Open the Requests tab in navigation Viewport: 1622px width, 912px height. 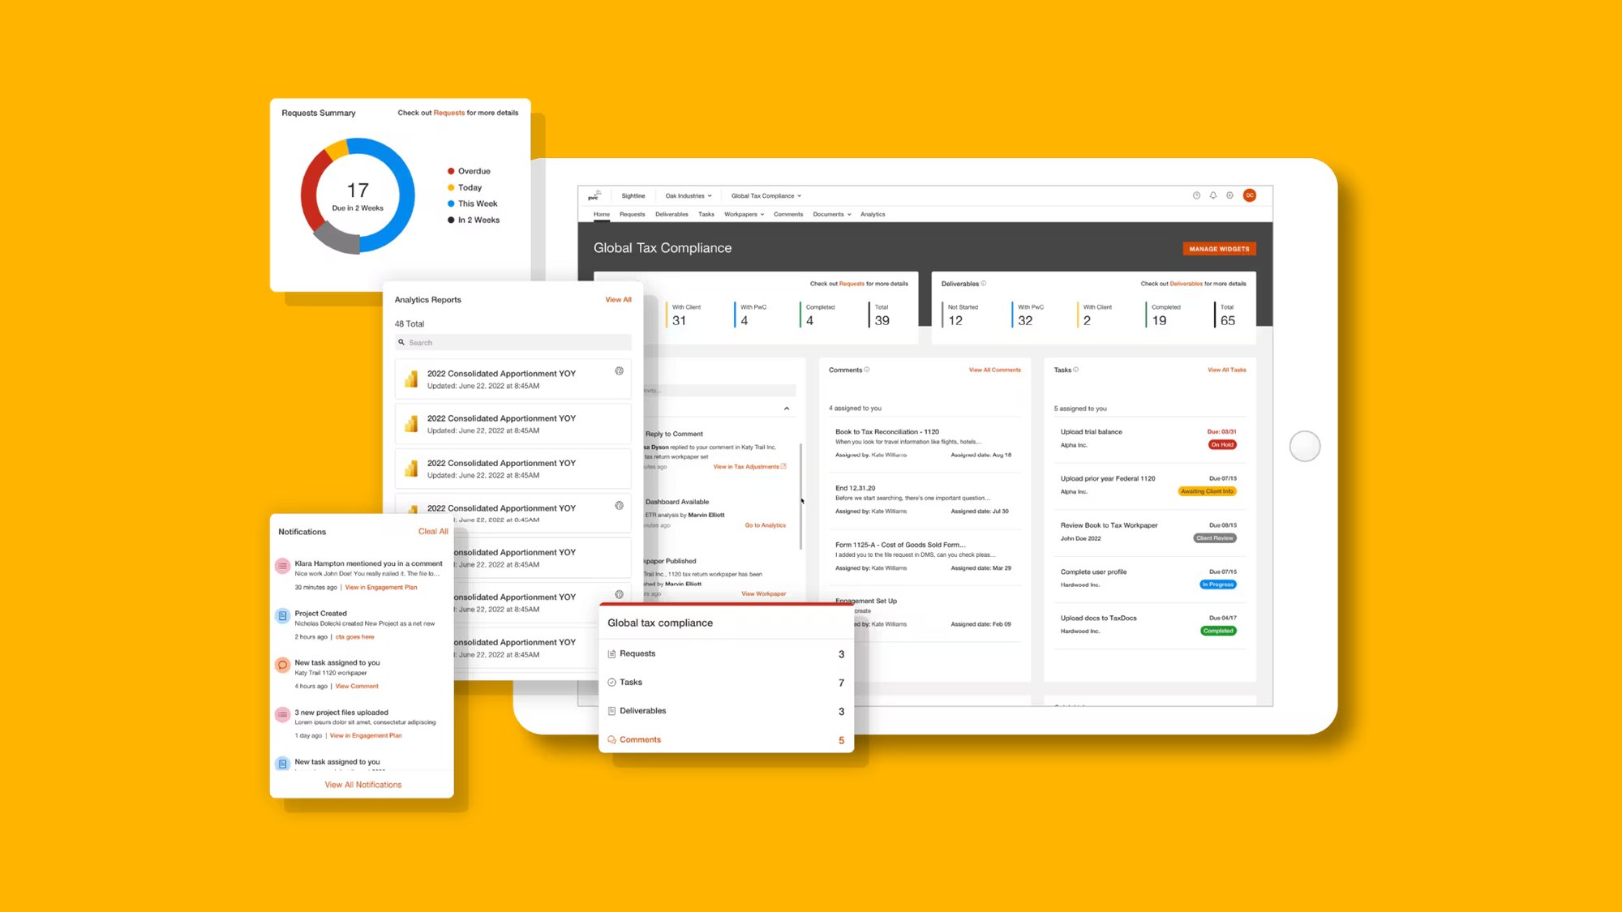tap(633, 215)
